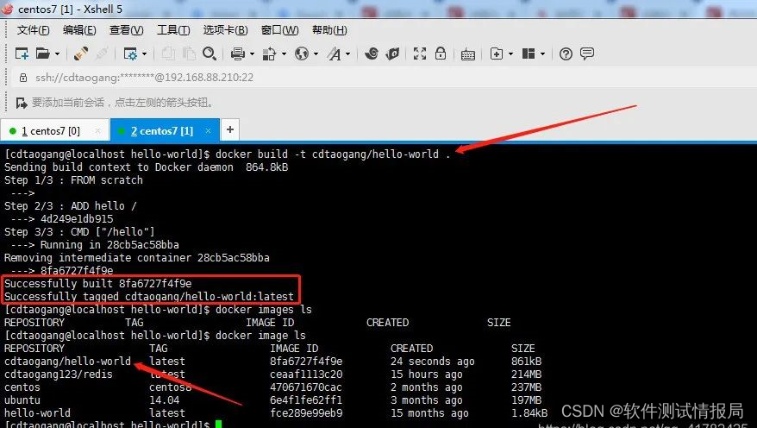Click the virtual keyboard icon

[x=468, y=54]
